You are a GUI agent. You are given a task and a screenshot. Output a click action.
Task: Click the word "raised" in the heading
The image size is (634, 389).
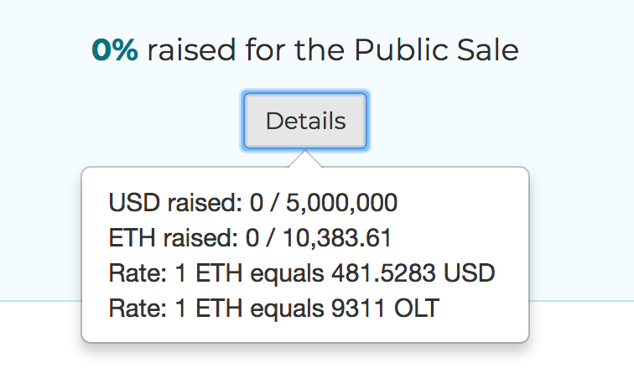click(192, 51)
